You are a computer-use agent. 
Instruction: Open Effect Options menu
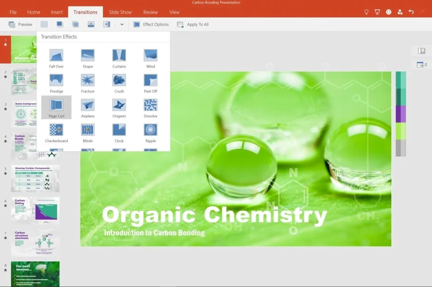pos(151,24)
